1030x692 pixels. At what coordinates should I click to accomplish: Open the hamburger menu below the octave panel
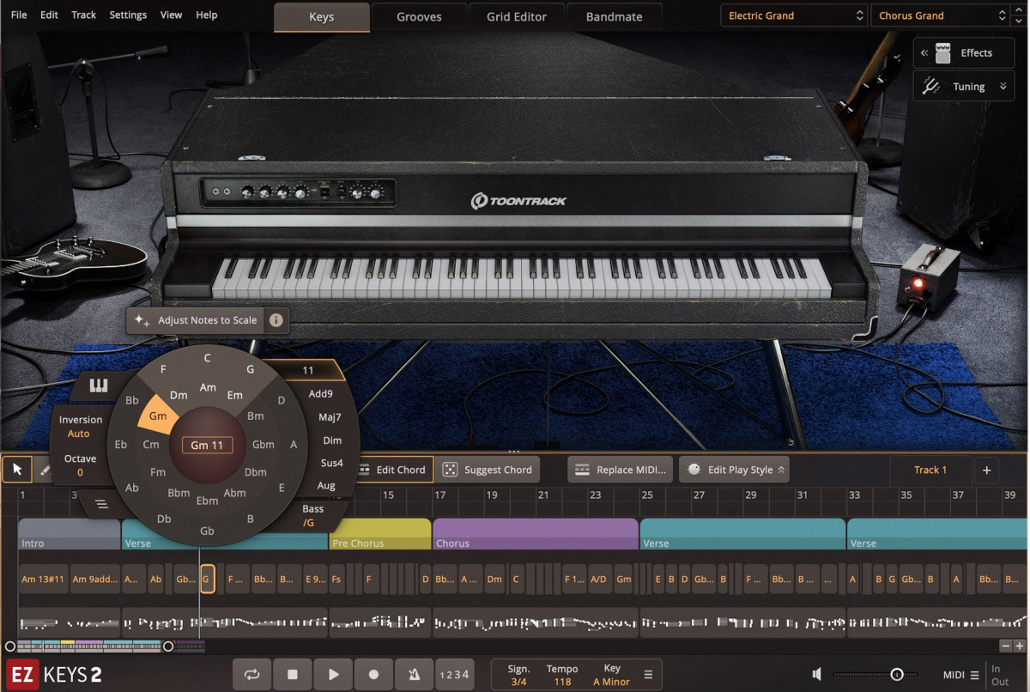(x=100, y=505)
